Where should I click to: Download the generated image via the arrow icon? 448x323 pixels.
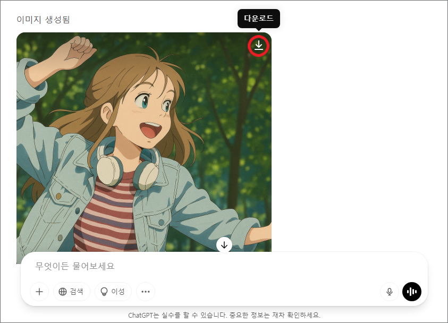pos(259,45)
